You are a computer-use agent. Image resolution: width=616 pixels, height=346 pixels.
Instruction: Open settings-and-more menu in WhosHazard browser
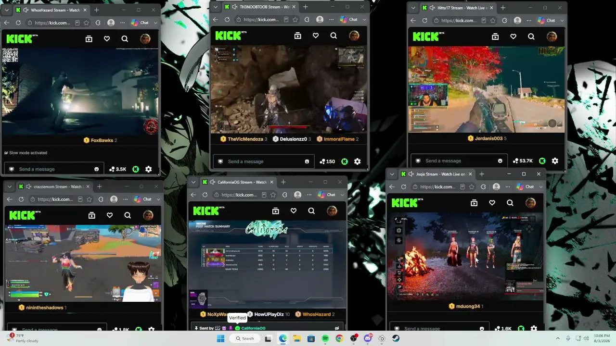[122, 23]
